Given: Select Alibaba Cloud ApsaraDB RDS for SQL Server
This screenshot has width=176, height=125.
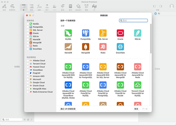Looking at the screenshot, I should coord(103,67).
